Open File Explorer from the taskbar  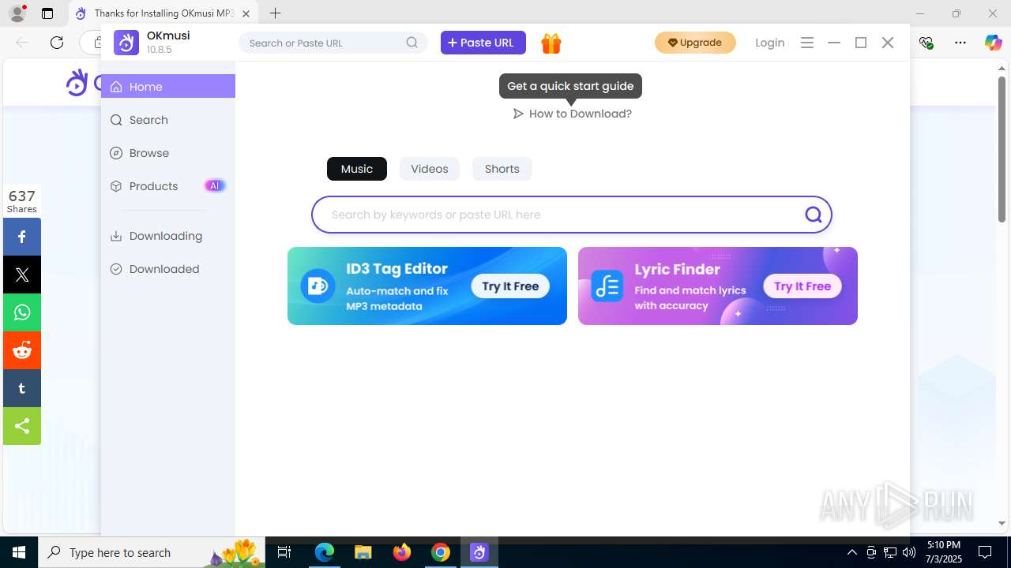[363, 552]
